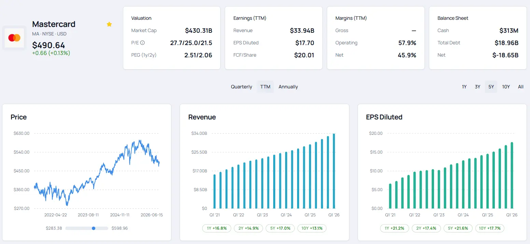Click the Revenue 5Y +17.0% growth badge
Viewport: 530px width, 244px height.
(x=280, y=228)
